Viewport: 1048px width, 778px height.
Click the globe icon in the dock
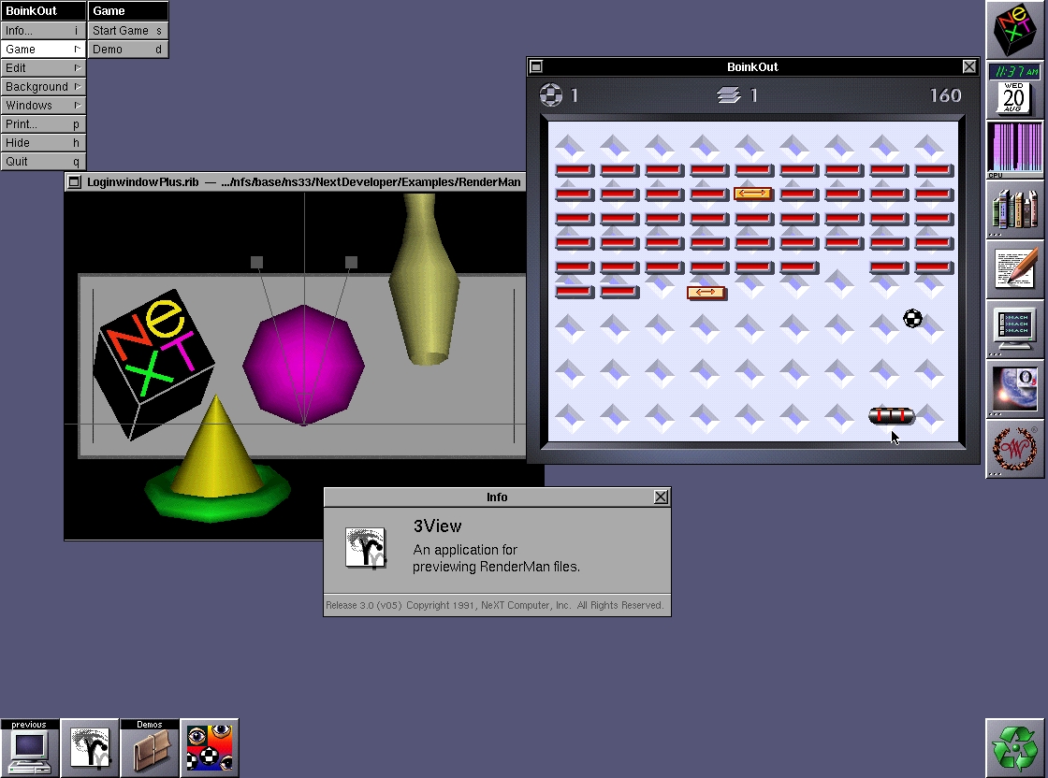coord(1015,389)
